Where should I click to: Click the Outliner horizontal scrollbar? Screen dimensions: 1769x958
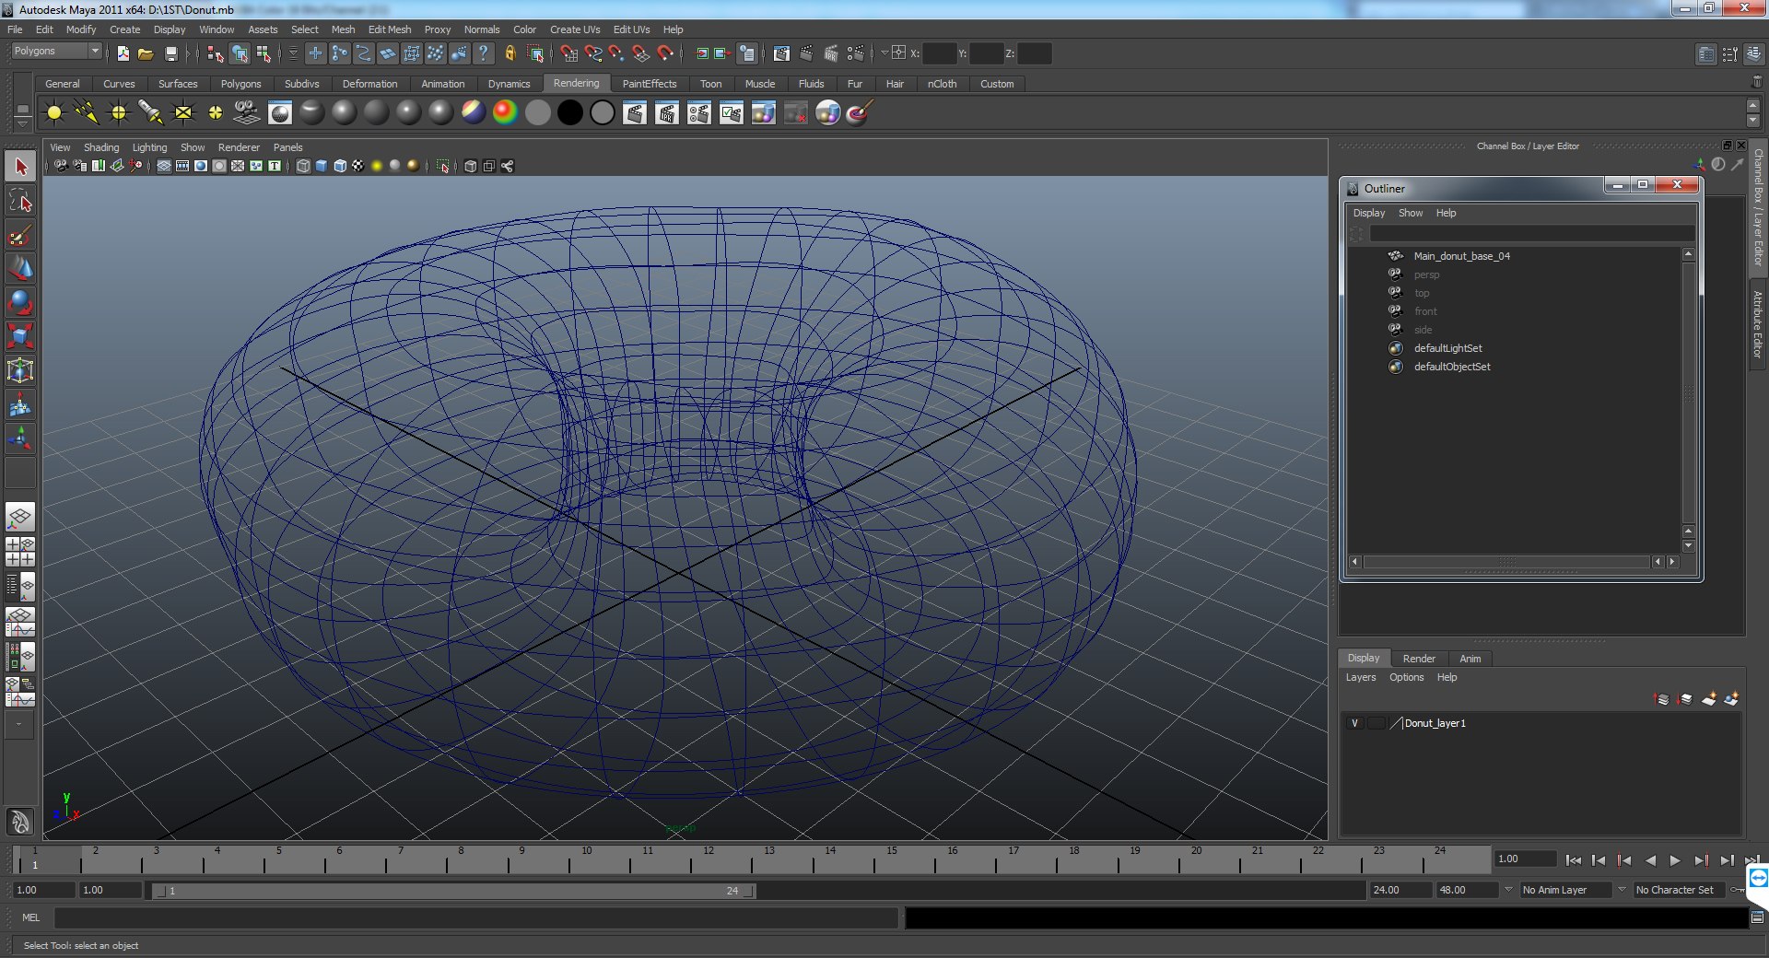click(1506, 562)
